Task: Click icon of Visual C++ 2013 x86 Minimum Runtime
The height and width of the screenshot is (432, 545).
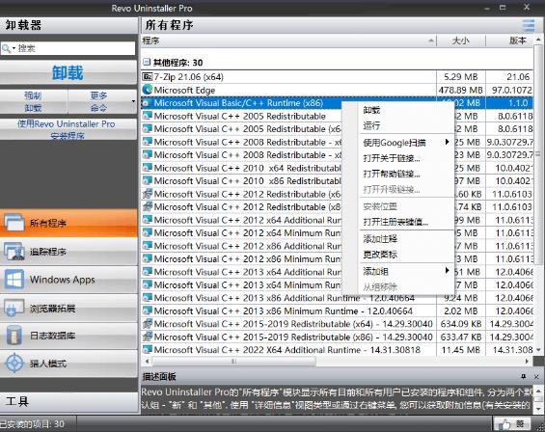Action: (147, 310)
